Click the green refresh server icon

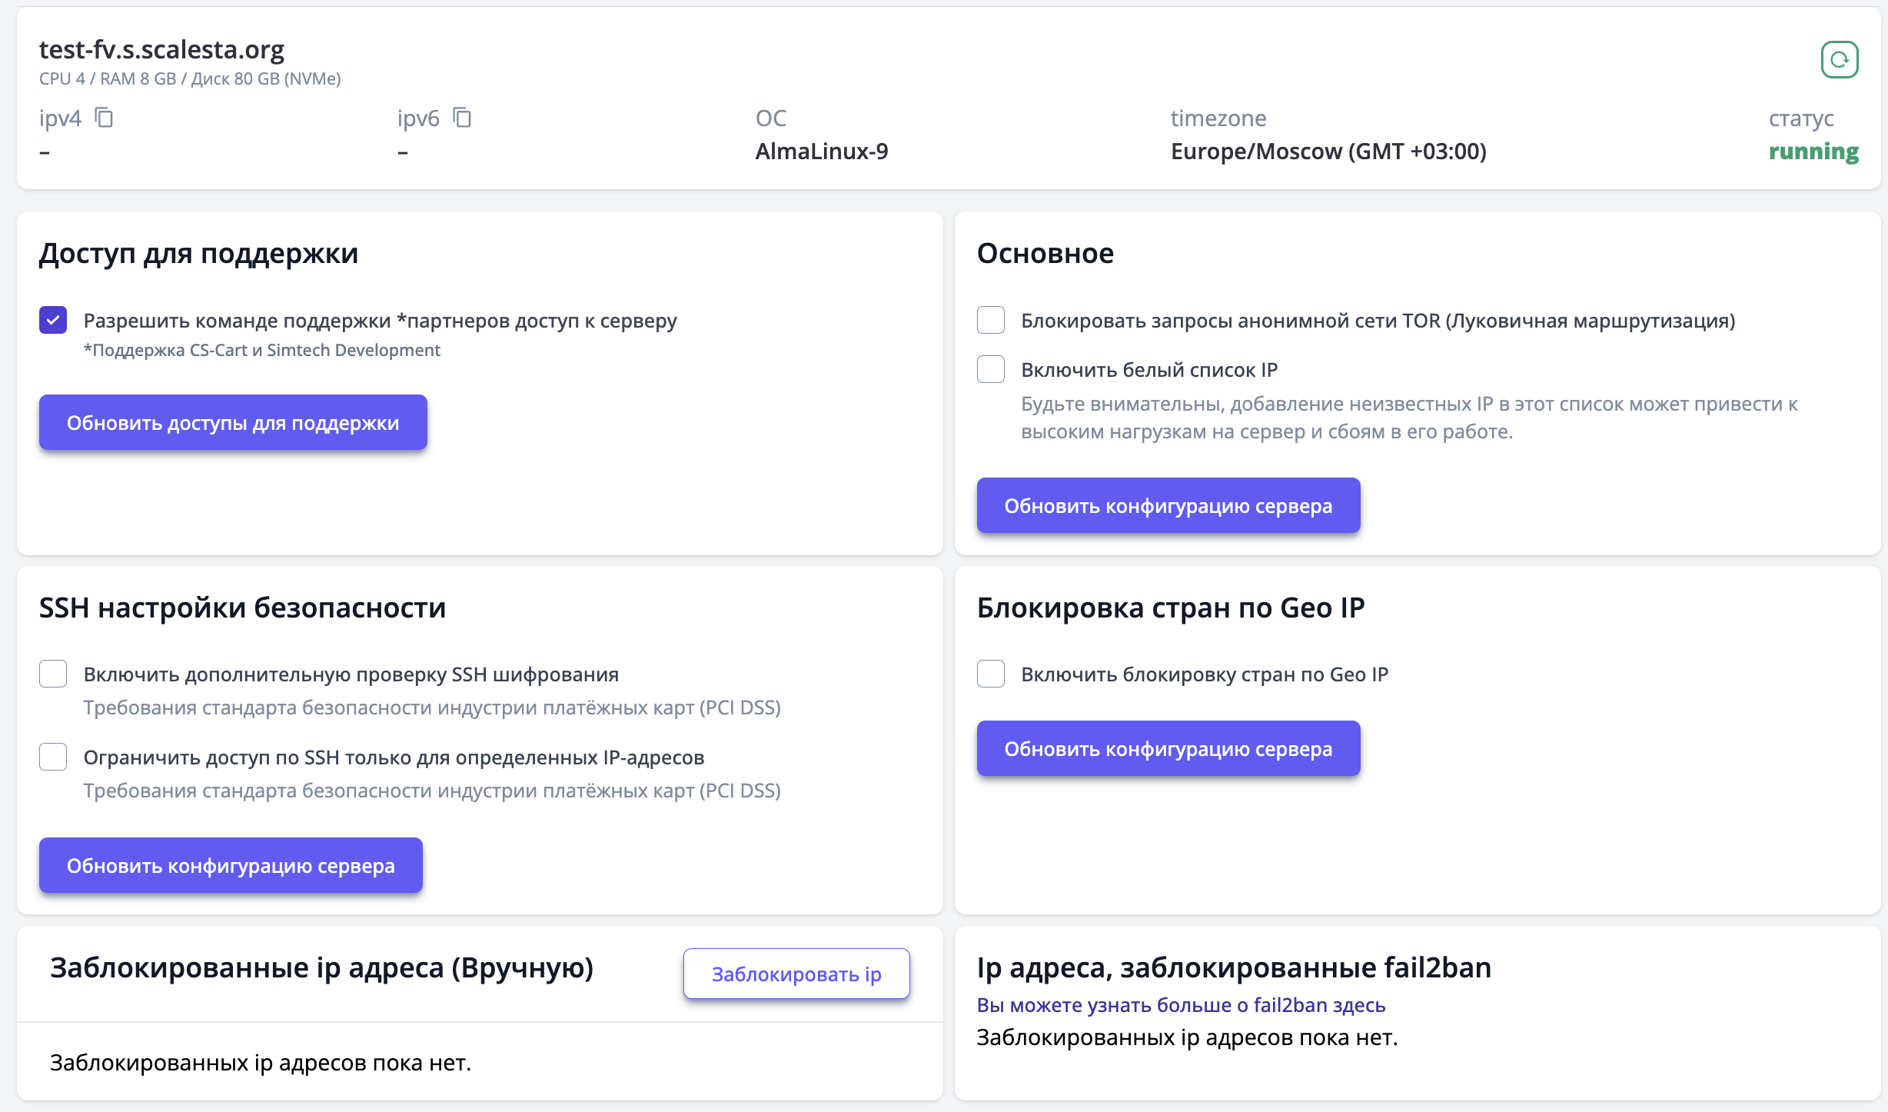(x=1839, y=60)
